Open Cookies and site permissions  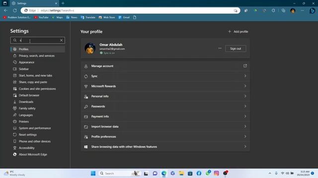coord(38,89)
